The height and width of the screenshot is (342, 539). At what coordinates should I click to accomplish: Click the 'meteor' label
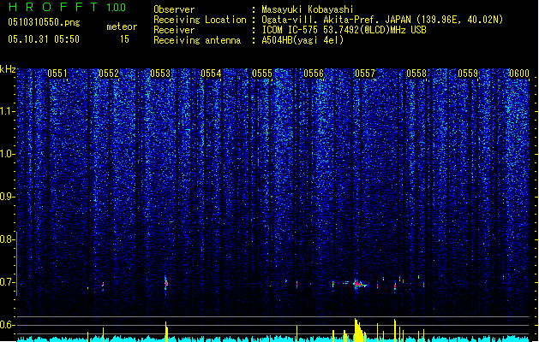(x=122, y=27)
